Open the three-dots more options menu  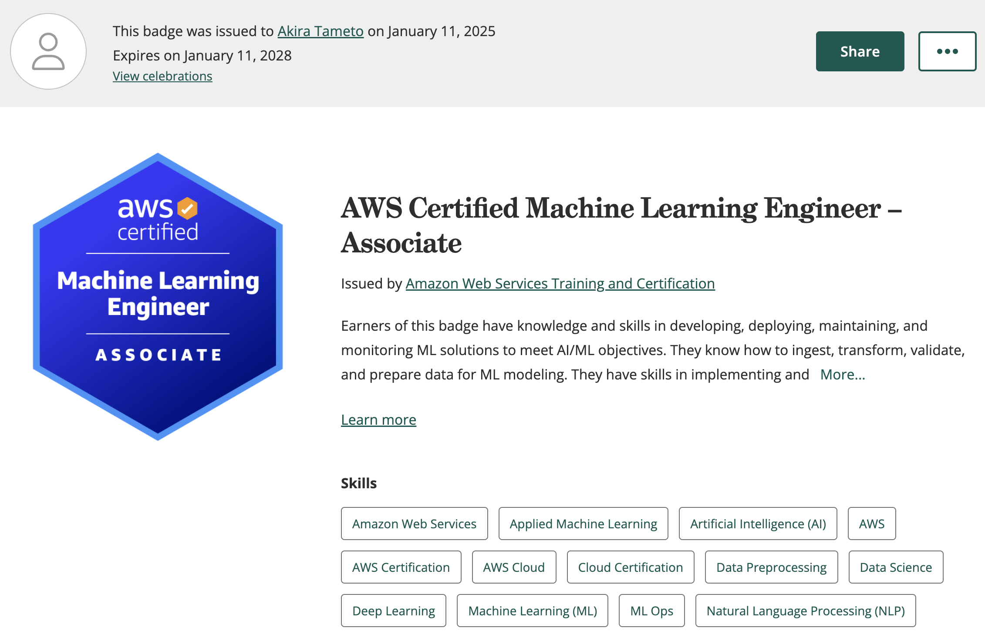(x=947, y=51)
